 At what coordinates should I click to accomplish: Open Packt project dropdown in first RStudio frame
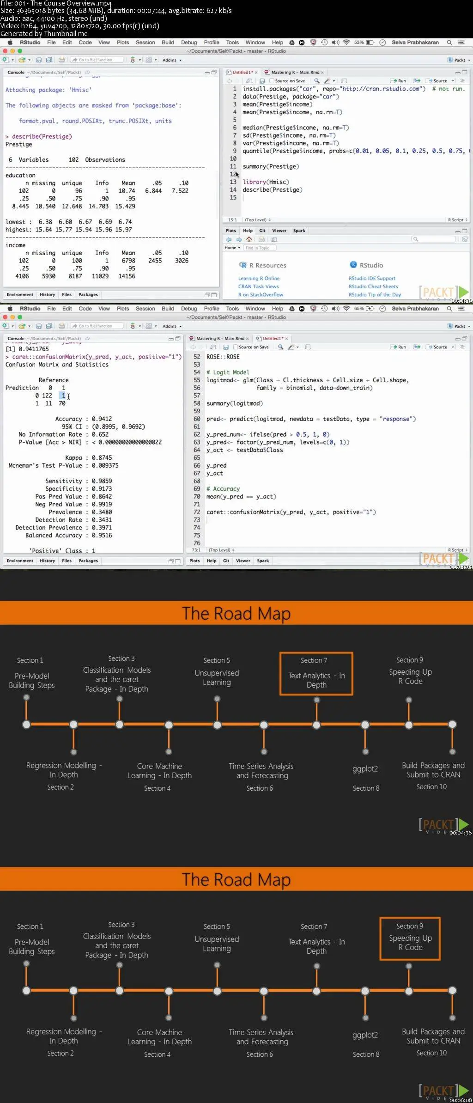pos(459,60)
